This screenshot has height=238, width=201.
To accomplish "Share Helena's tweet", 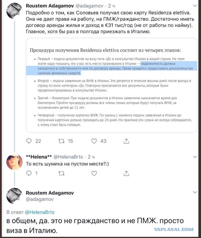I will tap(126, 173).
